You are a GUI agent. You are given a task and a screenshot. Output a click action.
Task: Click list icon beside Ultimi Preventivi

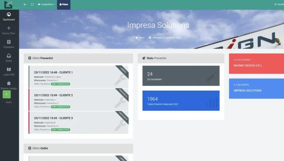pos(30,58)
